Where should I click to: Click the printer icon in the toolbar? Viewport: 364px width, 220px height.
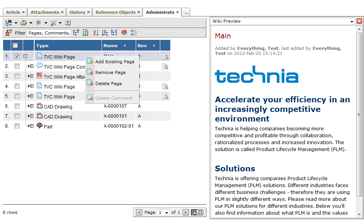(23, 23)
